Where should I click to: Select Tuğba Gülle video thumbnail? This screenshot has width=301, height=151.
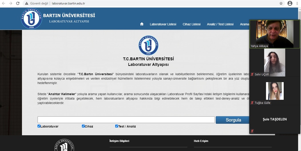coord(275,91)
